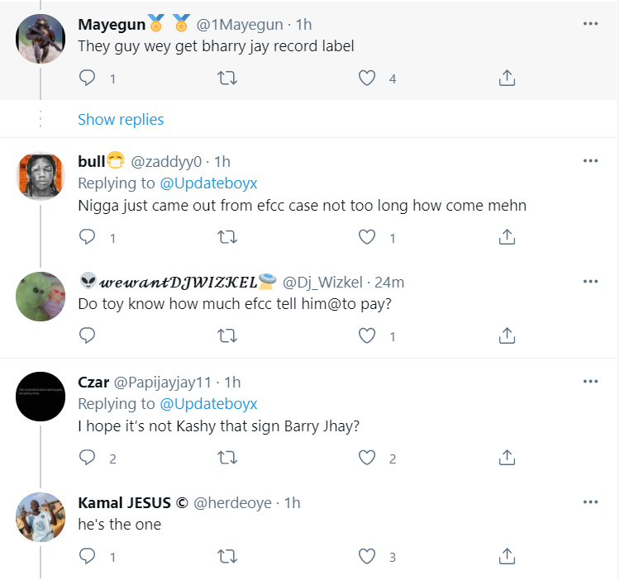
Task: Like bull's tweet about efcc case
Action: [367, 237]
